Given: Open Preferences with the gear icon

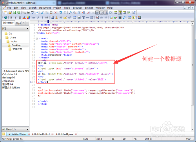Looking at the screenshot, I should (x=111, y=13).
